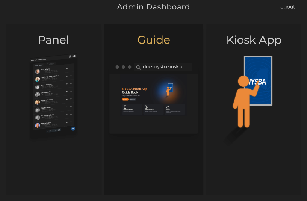Click the orange button under Guide Book title
Image resolution: width=307 pixels, height=201 pixels.
[125, 100]
